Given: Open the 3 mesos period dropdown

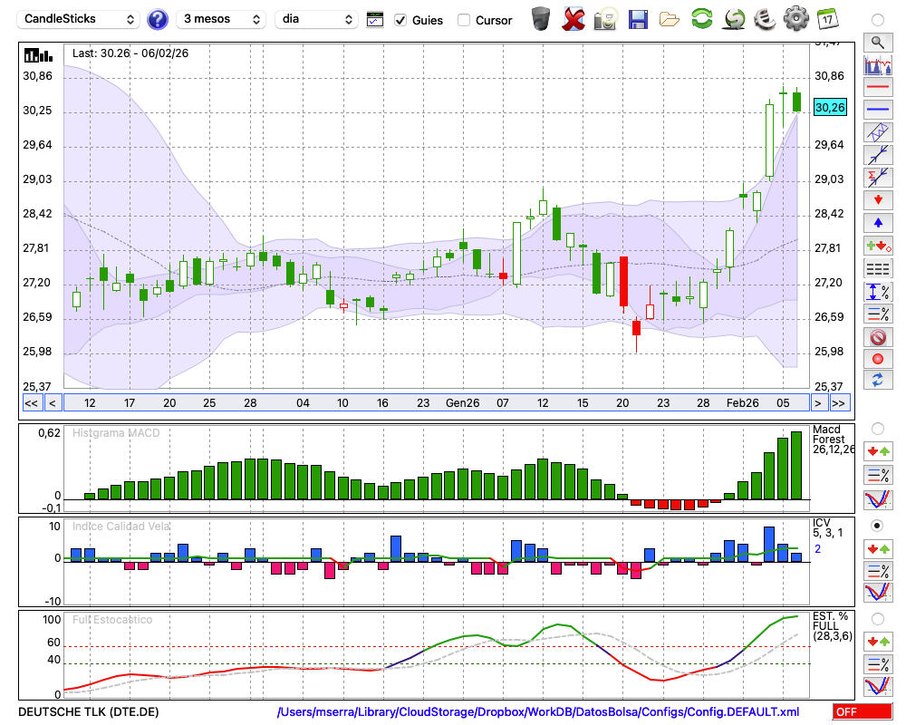Looking at the screenshot, I should pyautogui.click(x=221, y=19).
